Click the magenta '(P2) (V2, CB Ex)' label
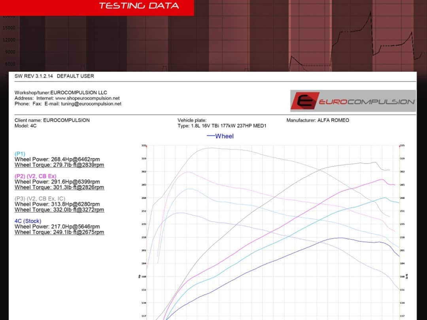This screenshot has width=427, height=320. point(36,176)
